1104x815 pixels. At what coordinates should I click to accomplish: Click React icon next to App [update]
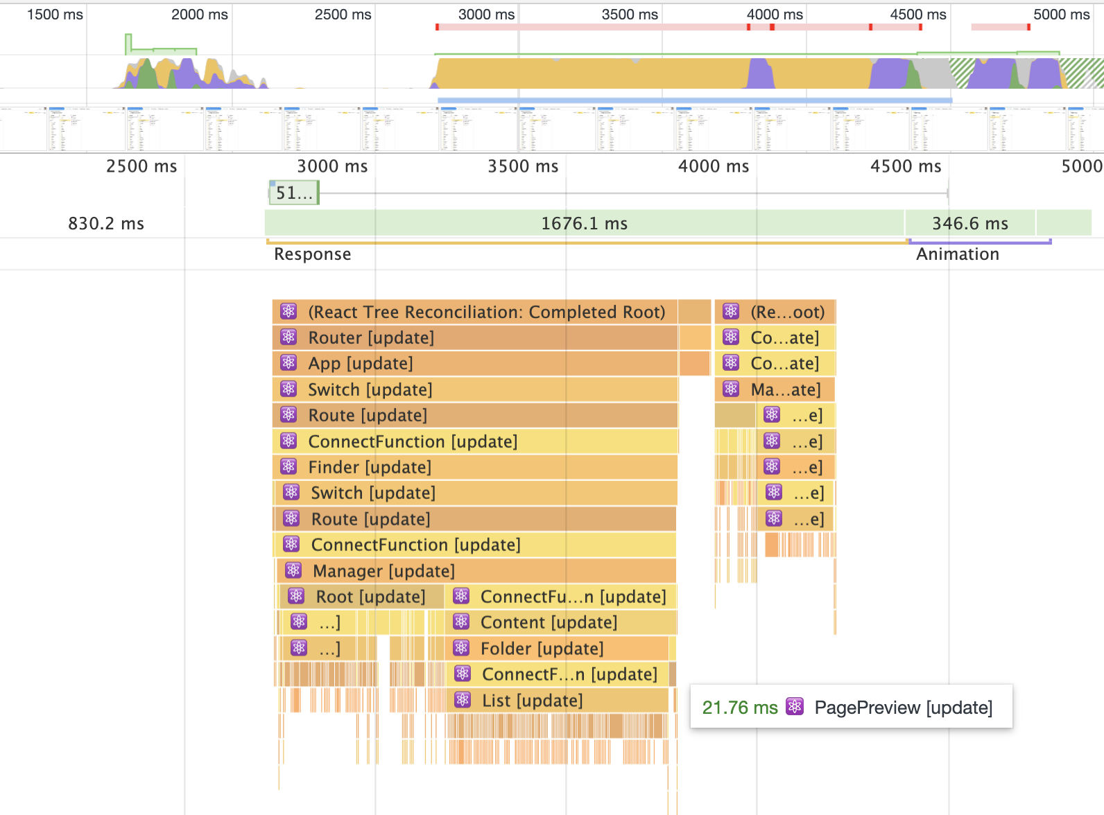click(288, 363)
